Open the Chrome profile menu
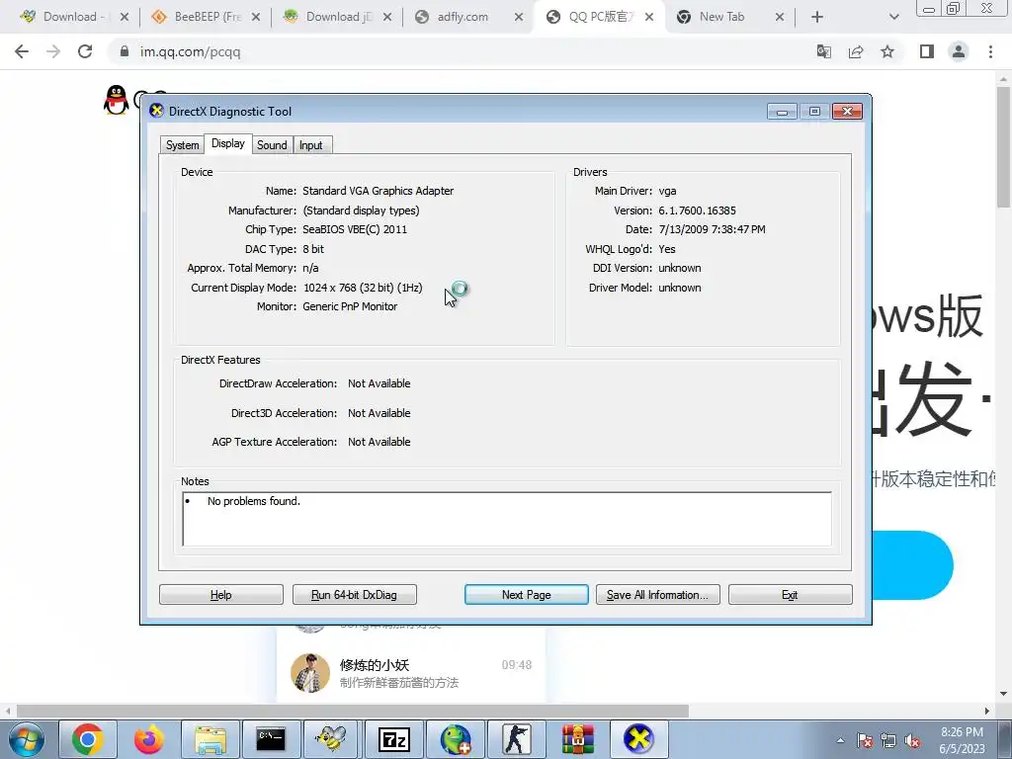The height and width of the screenshot is (759, 1012). [x=959, y=51]
